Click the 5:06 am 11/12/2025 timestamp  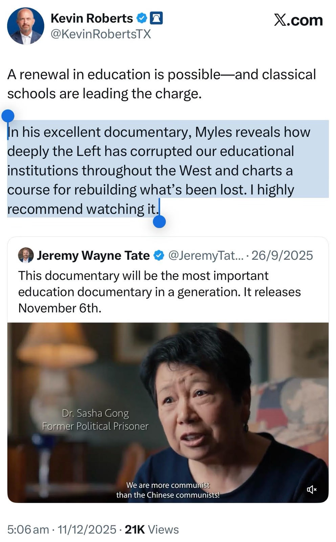62,529
